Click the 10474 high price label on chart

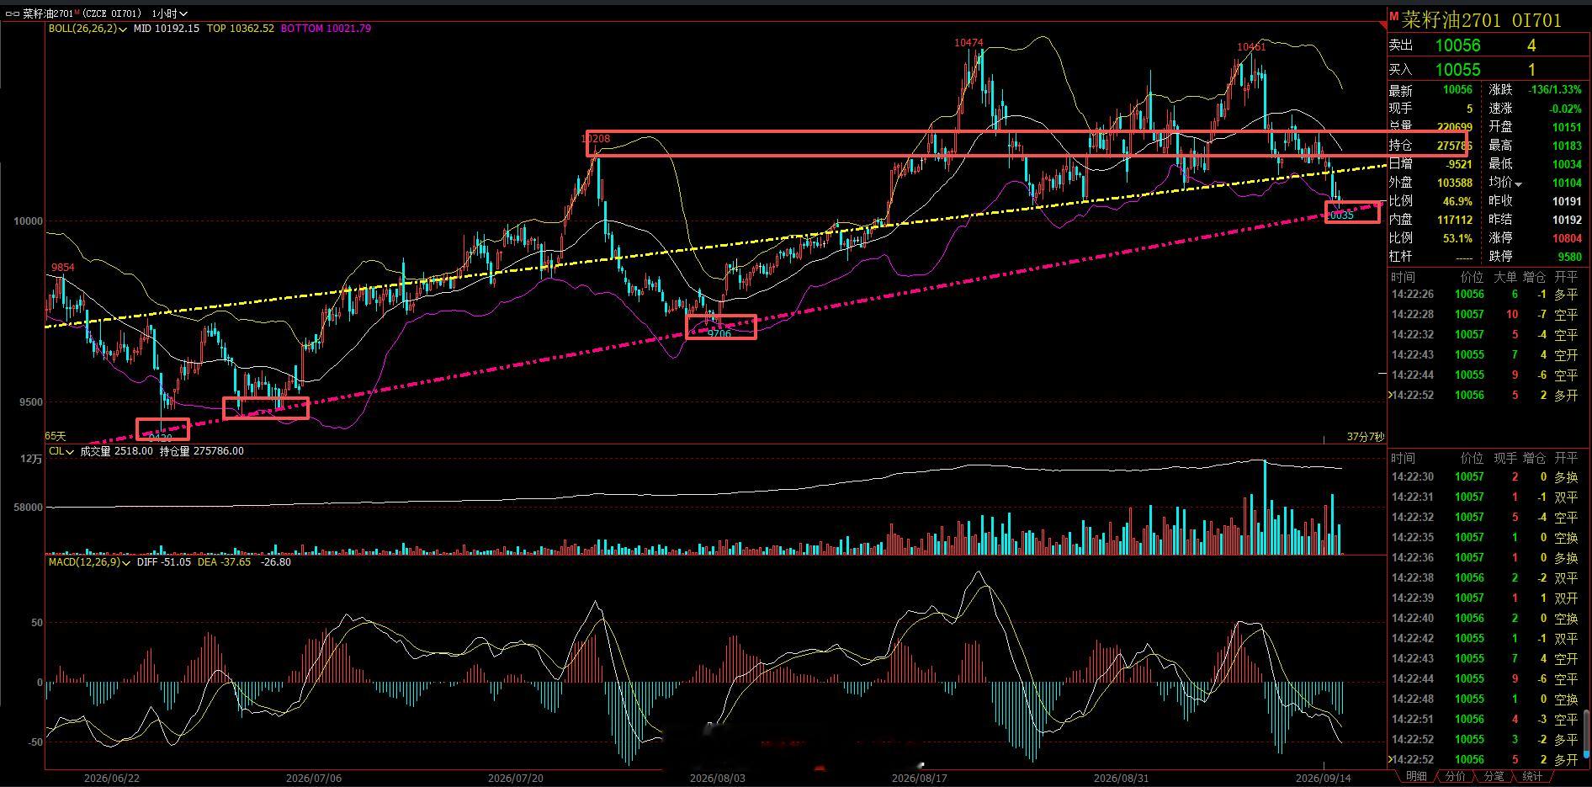[968, 43]
